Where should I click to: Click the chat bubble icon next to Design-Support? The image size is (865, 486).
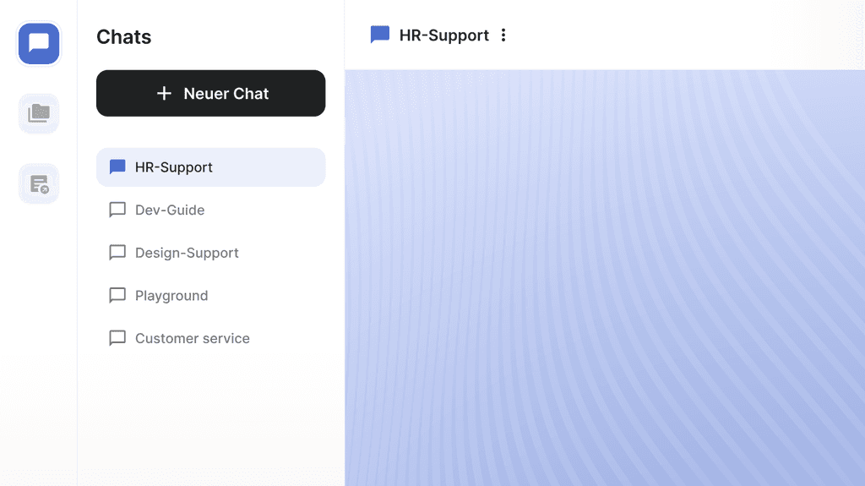click(117, 253)
